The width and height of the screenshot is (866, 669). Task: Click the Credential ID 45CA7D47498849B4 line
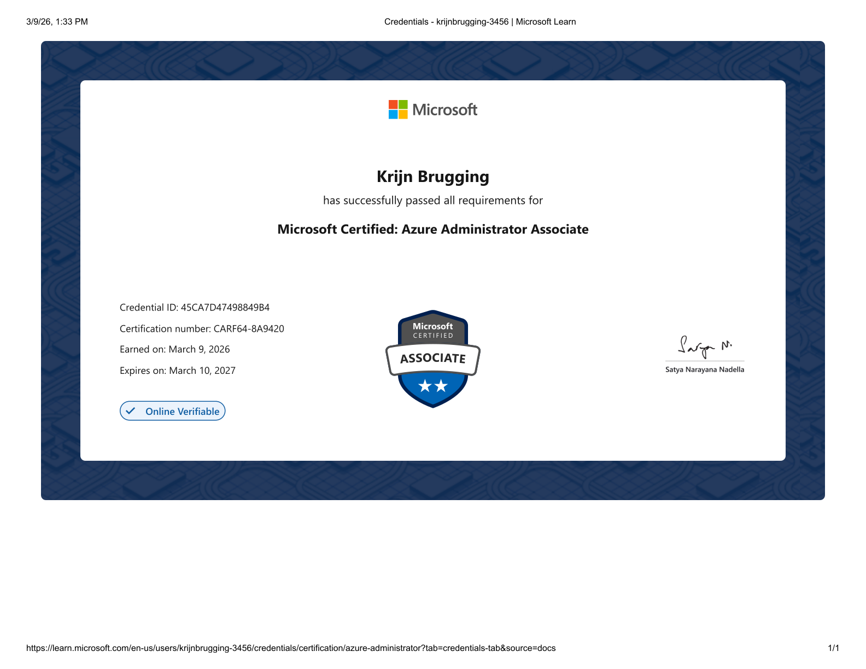click(195, 308)
